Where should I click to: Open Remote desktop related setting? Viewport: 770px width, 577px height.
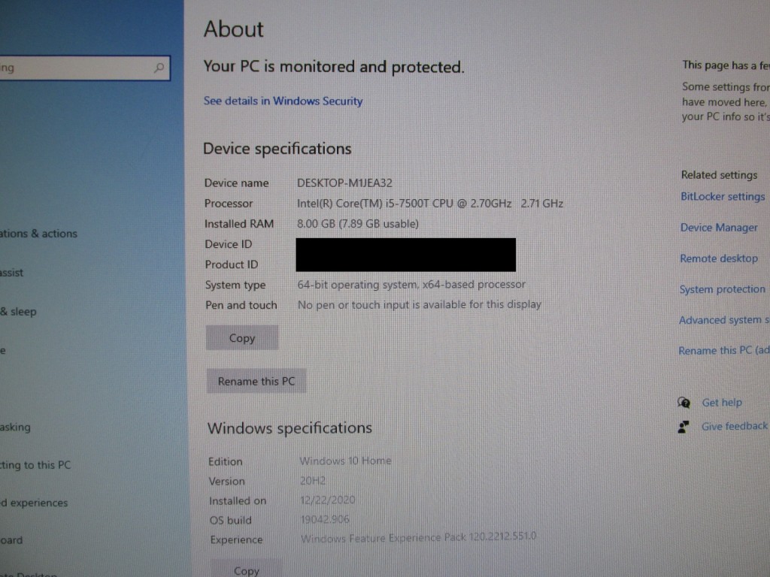point(718,258)
